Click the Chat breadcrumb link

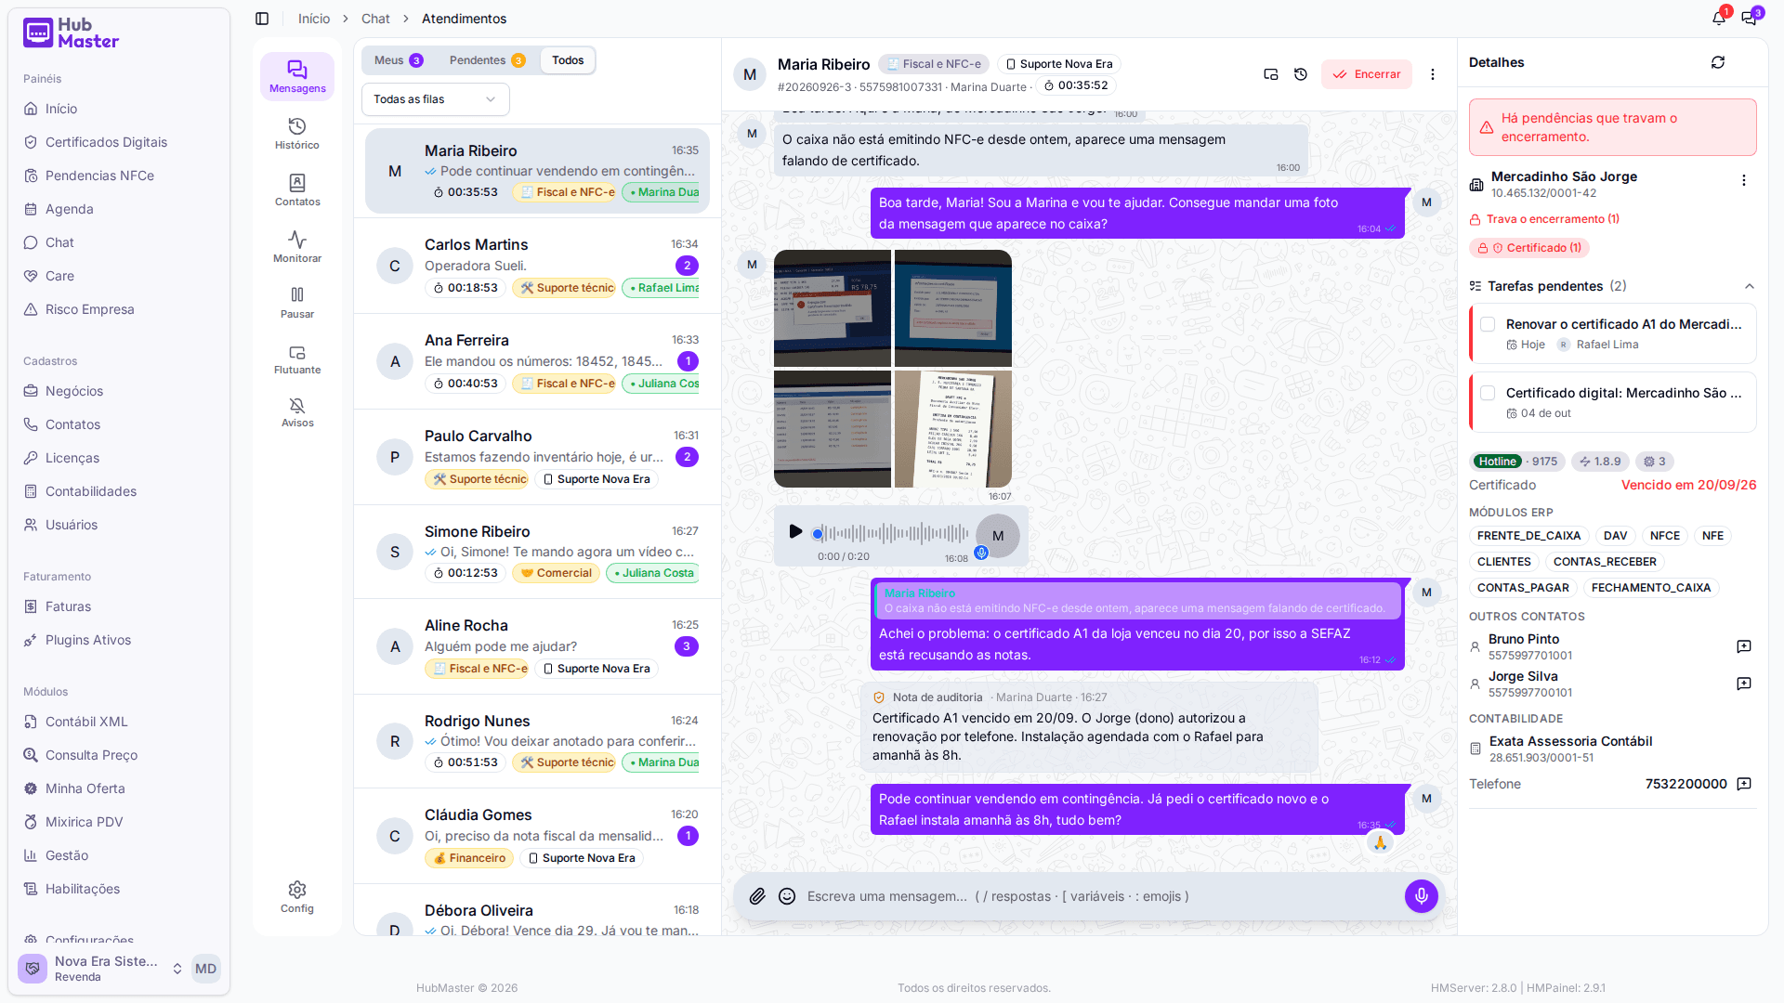click(375, 19)
